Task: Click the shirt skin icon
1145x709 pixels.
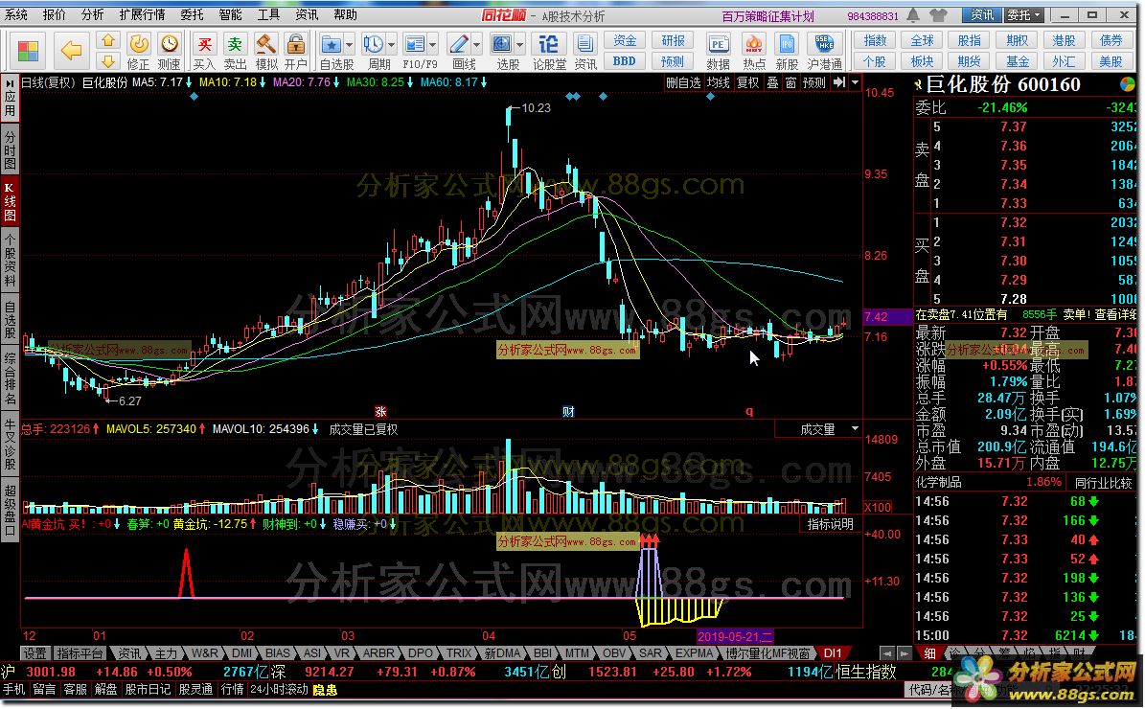Action: pos(939,14)
